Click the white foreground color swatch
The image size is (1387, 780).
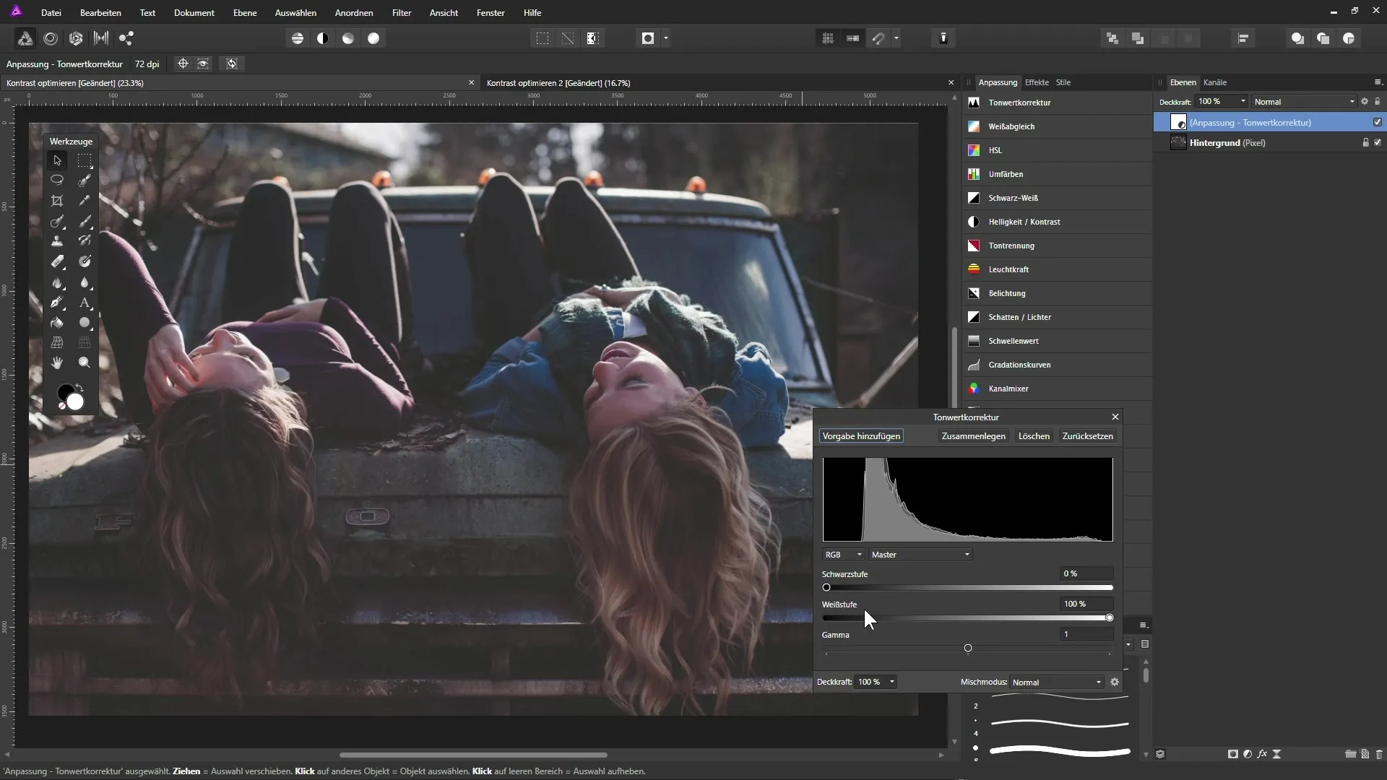pyautogui.click(x=75, y=402)
